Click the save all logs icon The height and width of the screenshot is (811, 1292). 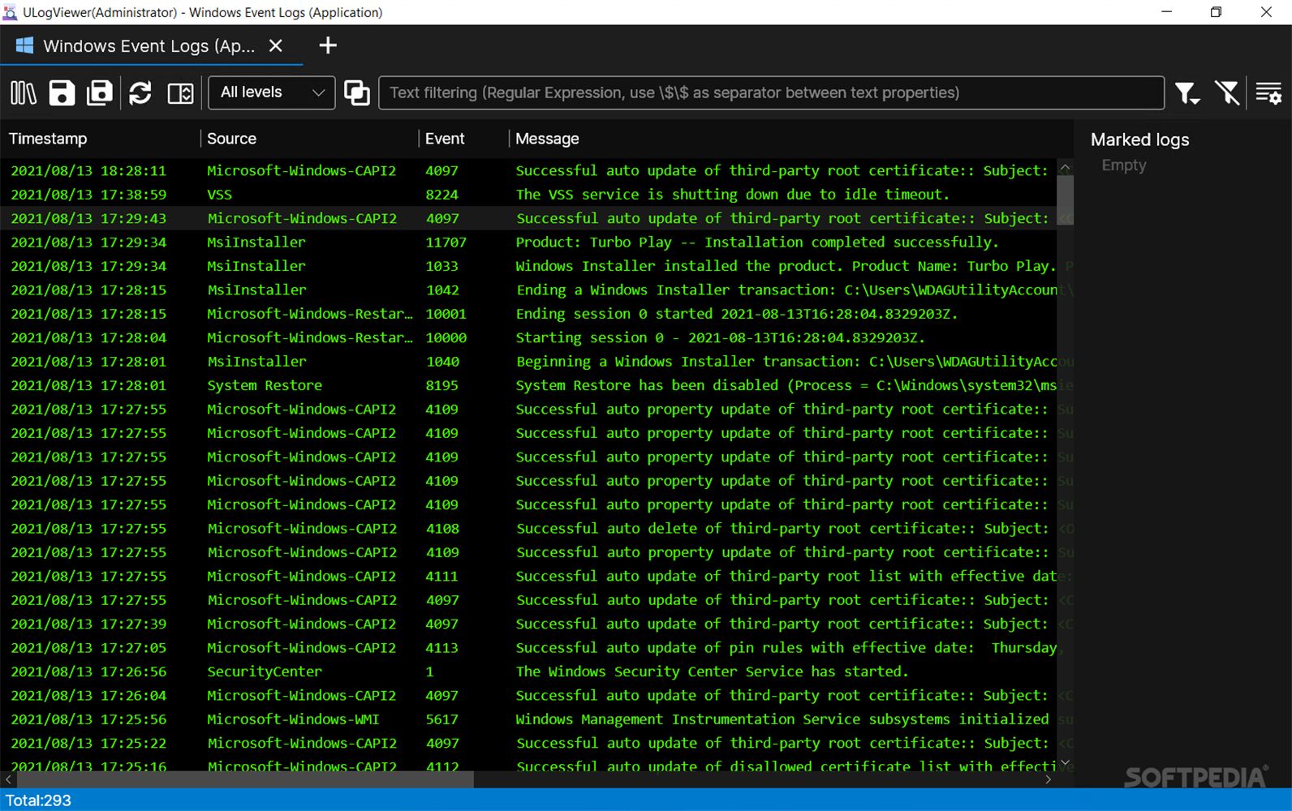tap(100, 92)
